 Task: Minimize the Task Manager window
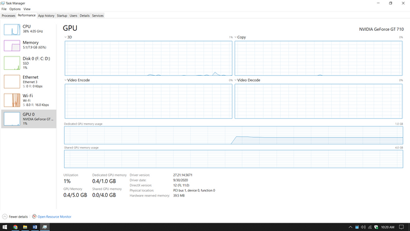click(378, 3)
